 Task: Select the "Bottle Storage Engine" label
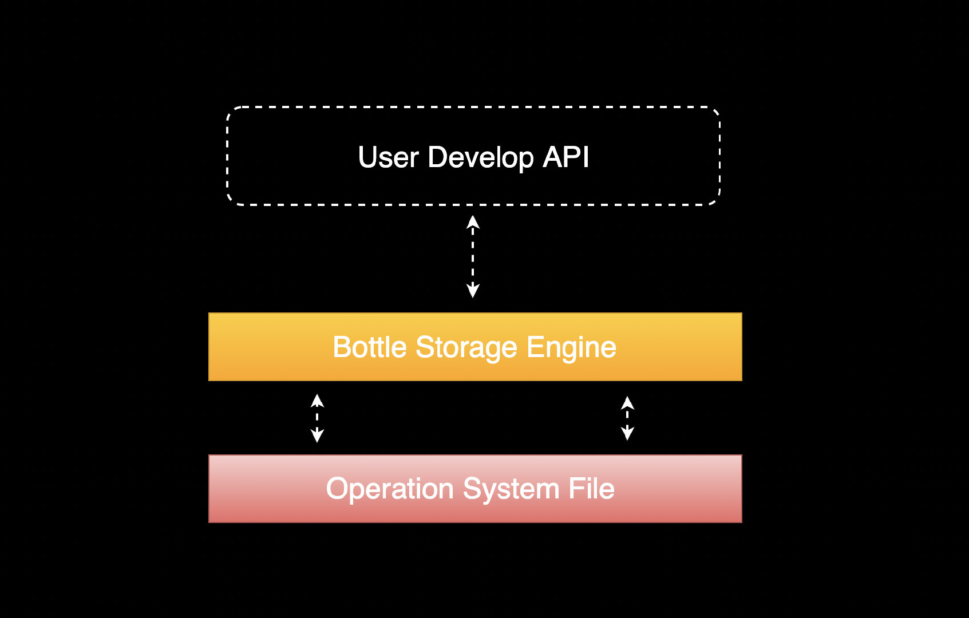coord(474,347)
